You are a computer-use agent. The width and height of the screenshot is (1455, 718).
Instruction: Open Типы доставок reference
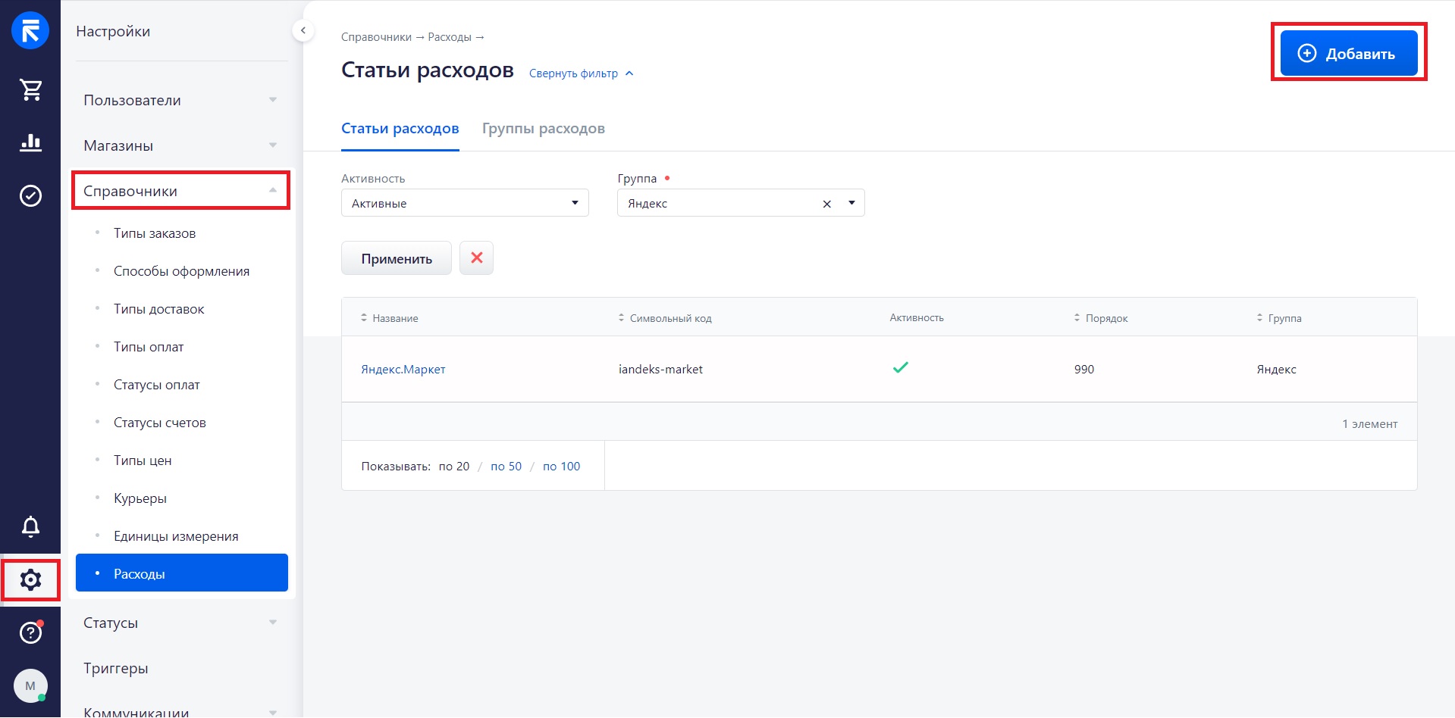[159, 309]
